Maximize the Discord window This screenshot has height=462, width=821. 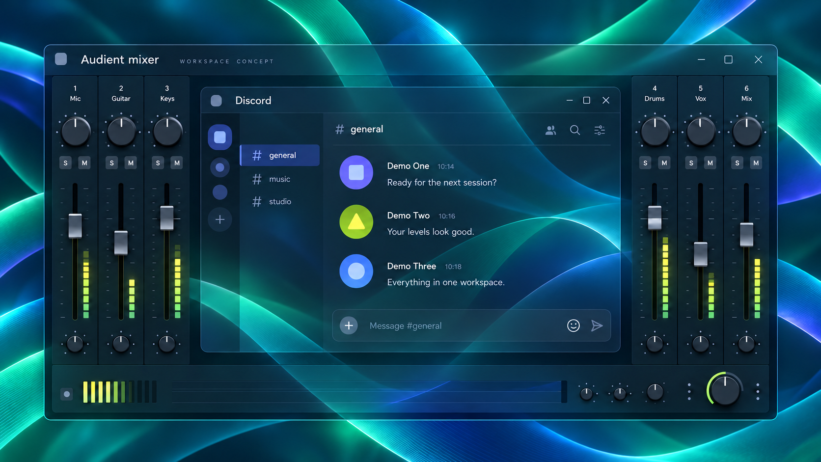pos(586,100)
